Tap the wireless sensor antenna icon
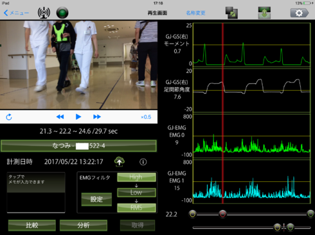 44,13
